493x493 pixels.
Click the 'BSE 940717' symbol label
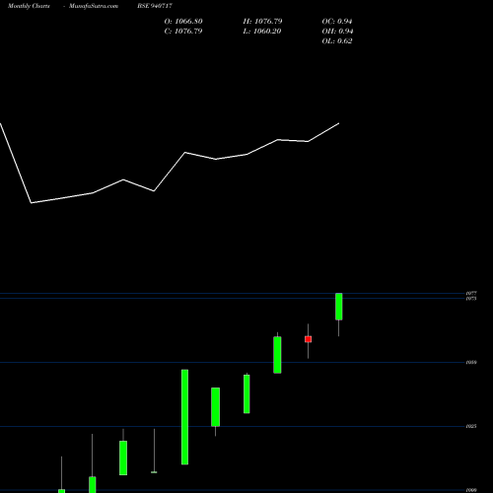click(x=155, y=6)
